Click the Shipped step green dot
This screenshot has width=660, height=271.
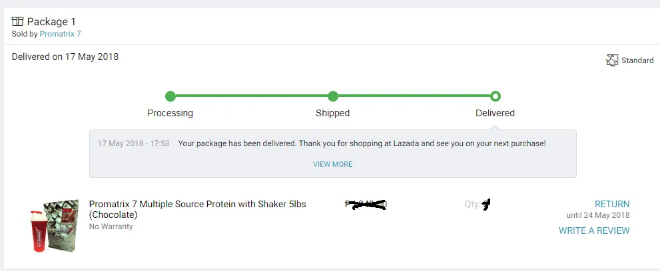tap(332, 96)
